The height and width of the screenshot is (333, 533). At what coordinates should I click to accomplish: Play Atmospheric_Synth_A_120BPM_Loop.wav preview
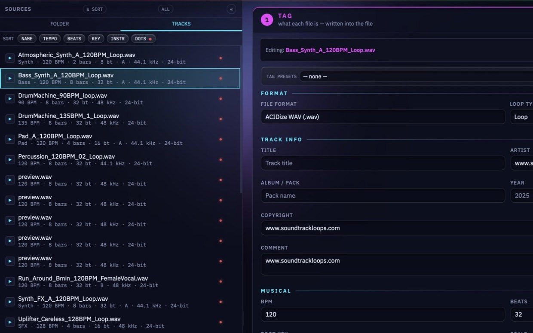[10, 58]
